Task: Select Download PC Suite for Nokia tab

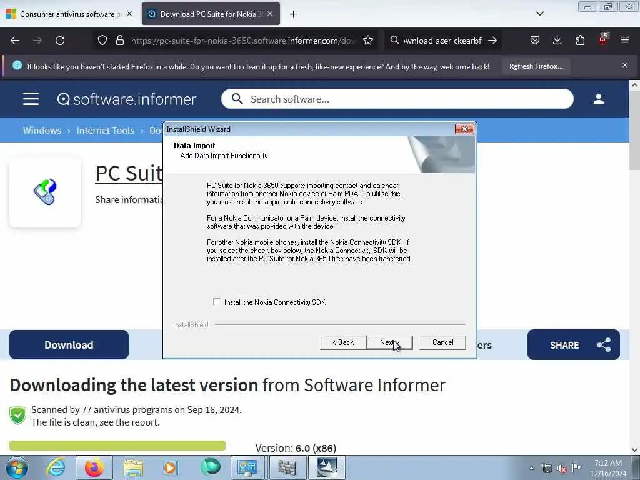Action: 211,14
